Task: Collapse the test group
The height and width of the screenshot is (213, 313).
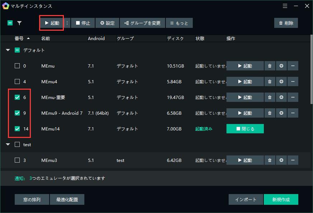Action: click(8, 144)
